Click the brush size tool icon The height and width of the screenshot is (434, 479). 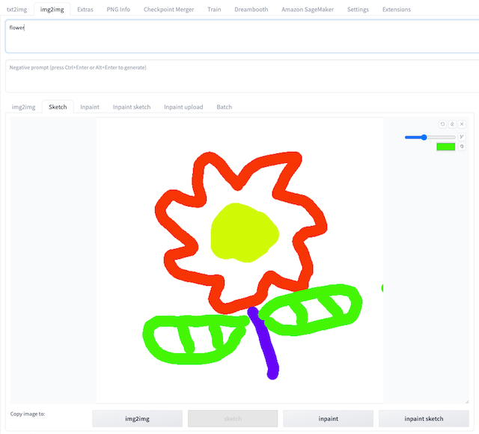click(x=462, y=137)
